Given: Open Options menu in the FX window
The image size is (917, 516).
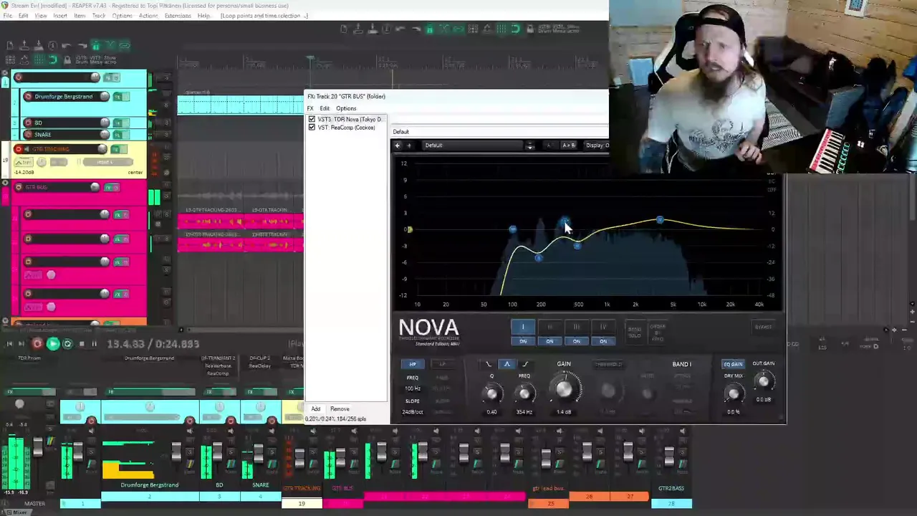Looking at the screenshot, I should 346,108.
